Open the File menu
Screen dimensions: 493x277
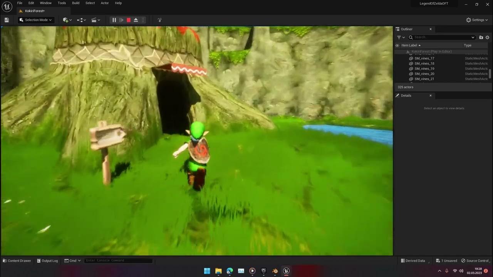tap(20, 3)
